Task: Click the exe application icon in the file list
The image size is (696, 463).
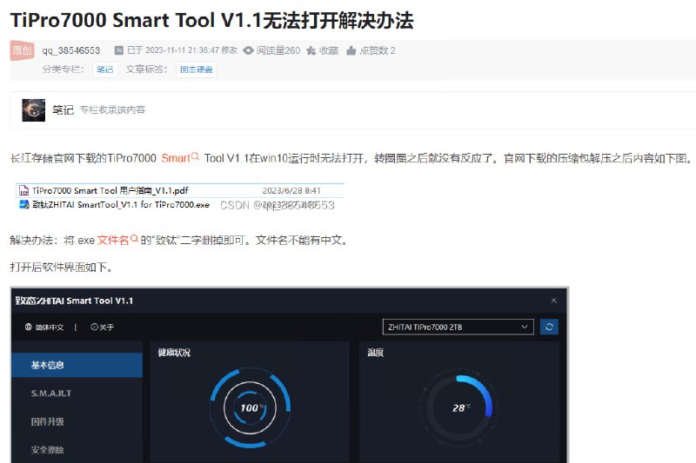Action: (x=24, y=205)
